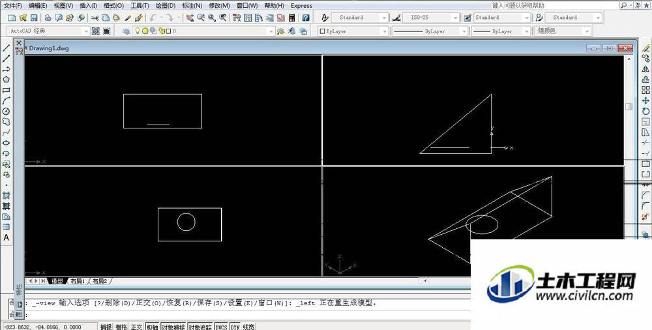
Task: Click into the 键入问题以获取帮助 help box
Action: pyautogui.click(x=555, y=5)
